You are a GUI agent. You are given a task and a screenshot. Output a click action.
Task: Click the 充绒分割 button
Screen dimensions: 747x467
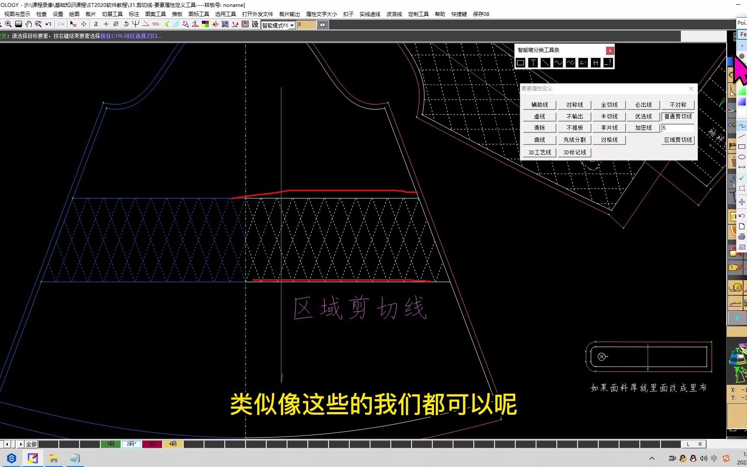coord(575,140)
